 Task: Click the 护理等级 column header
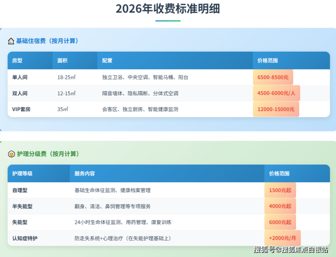[22, 174]
